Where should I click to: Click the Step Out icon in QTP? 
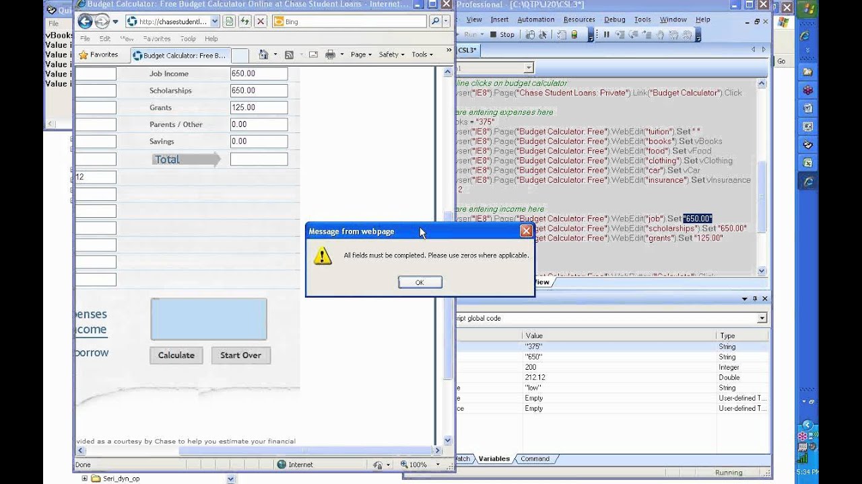point(646,34)
